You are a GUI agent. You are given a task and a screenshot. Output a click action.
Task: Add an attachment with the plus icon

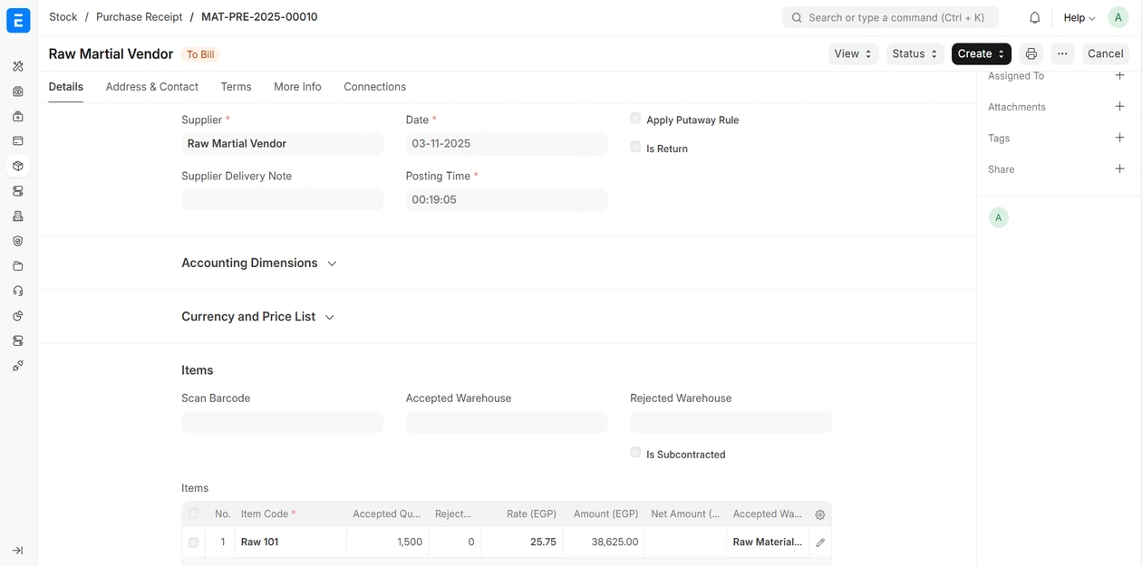pos(1119,107)
